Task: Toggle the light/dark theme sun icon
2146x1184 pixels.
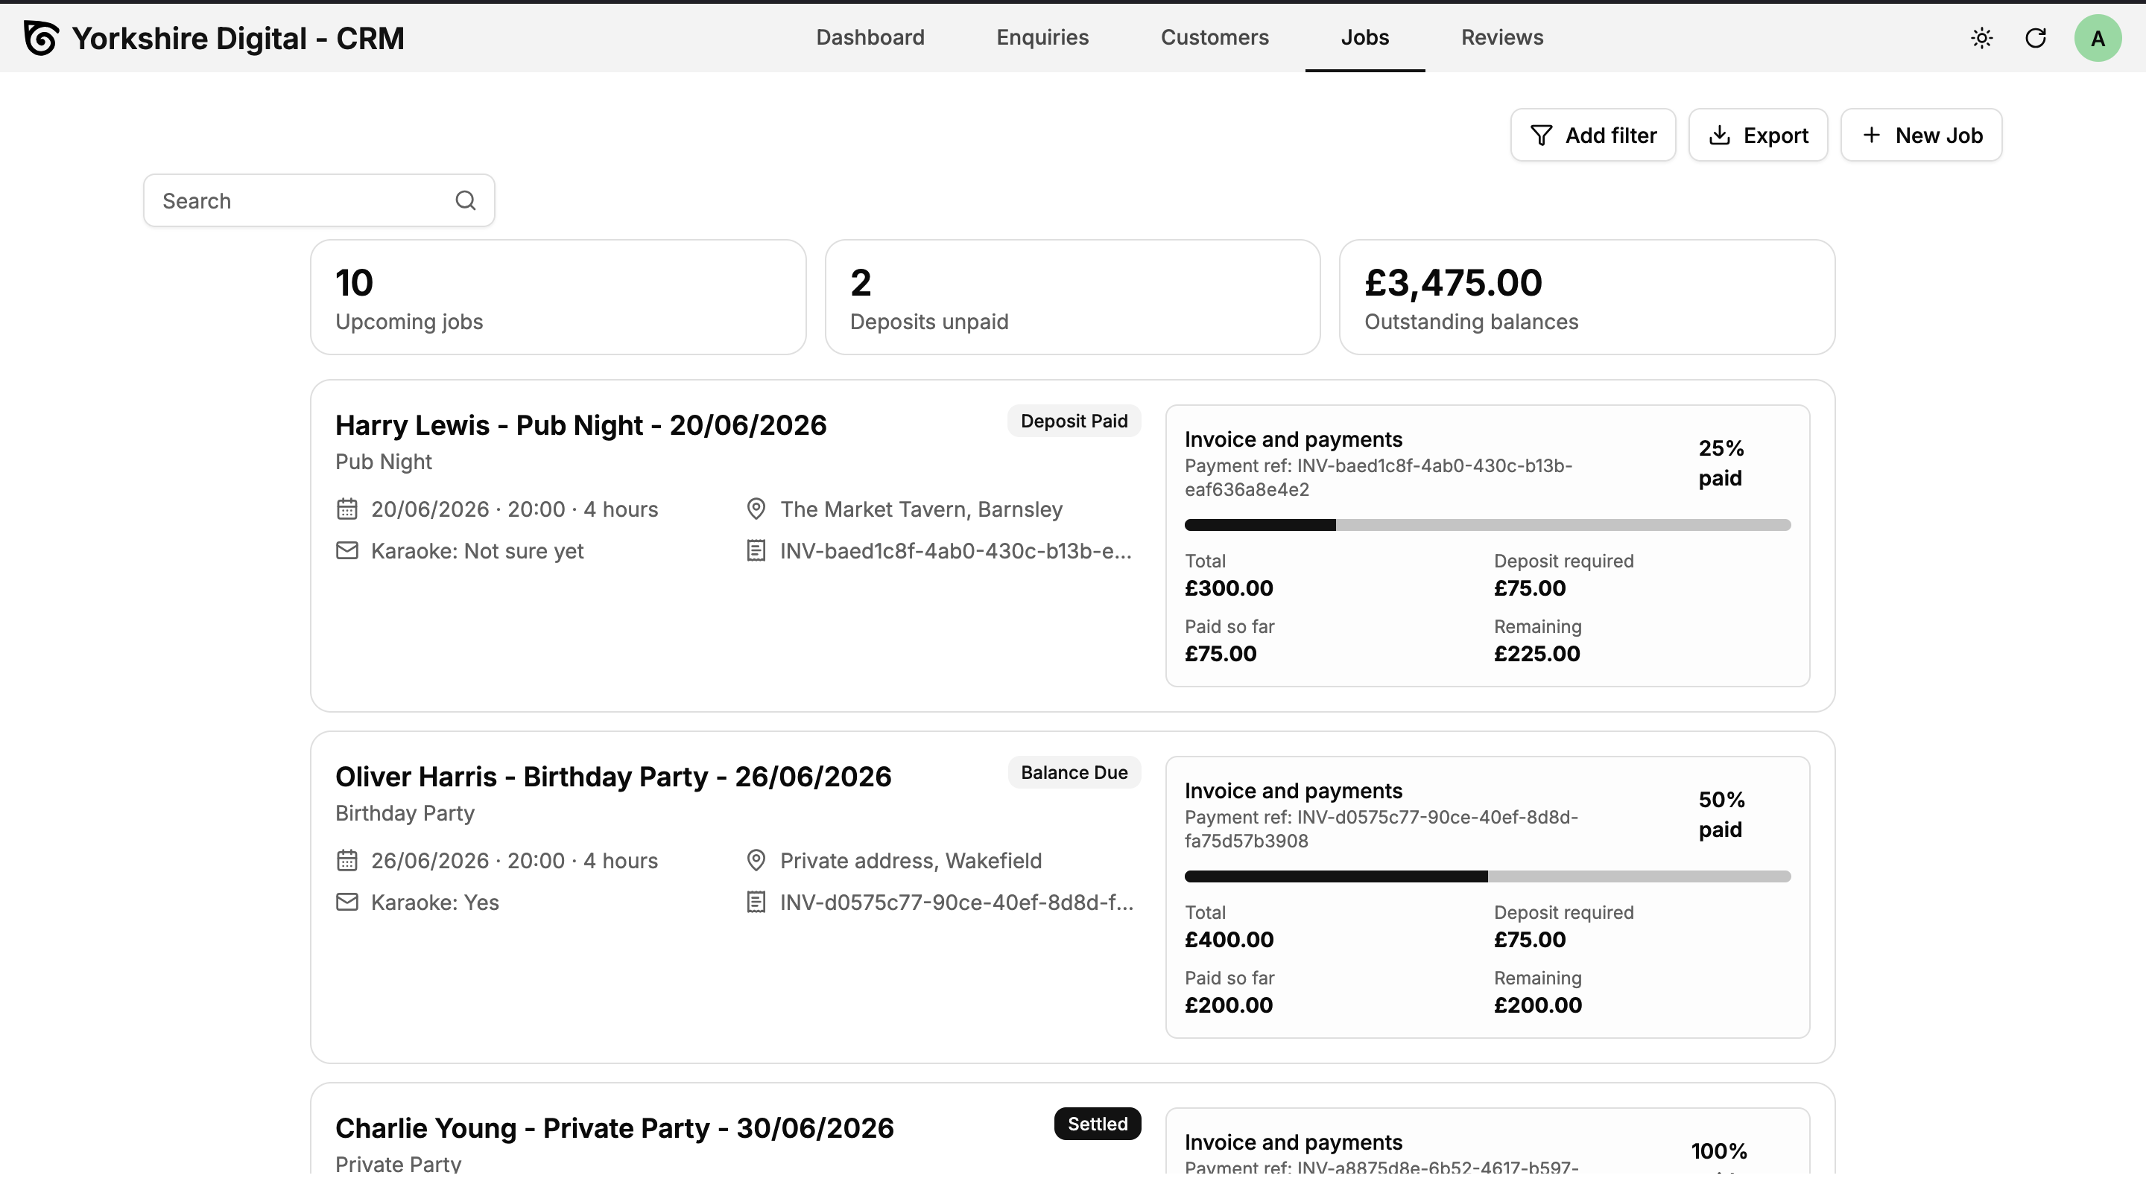Action: tap(1982, 37)
